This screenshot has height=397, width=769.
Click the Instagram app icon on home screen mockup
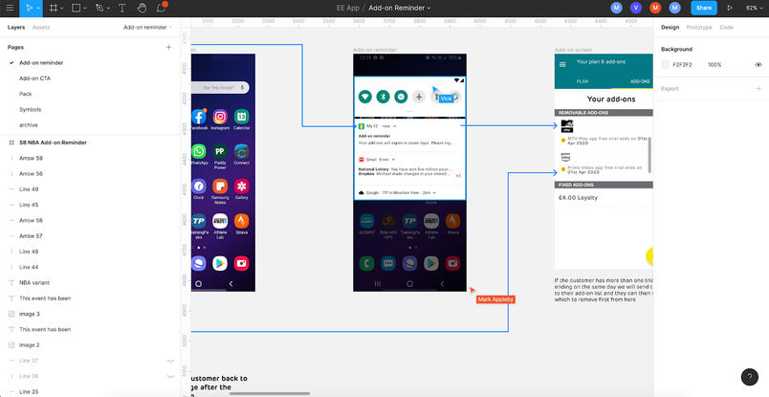click(x=220, y=117)
